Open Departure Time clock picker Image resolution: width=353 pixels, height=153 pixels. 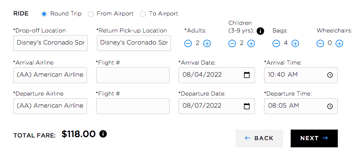click(330, 106)
